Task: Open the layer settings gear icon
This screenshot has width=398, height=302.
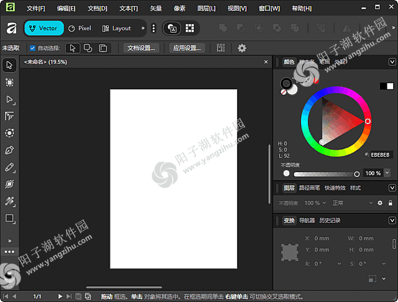Action: tap(380, 203)
